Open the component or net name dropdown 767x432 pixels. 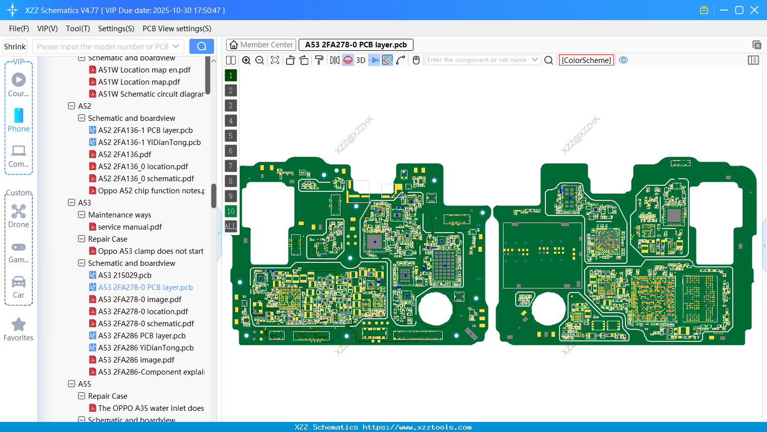535,60
